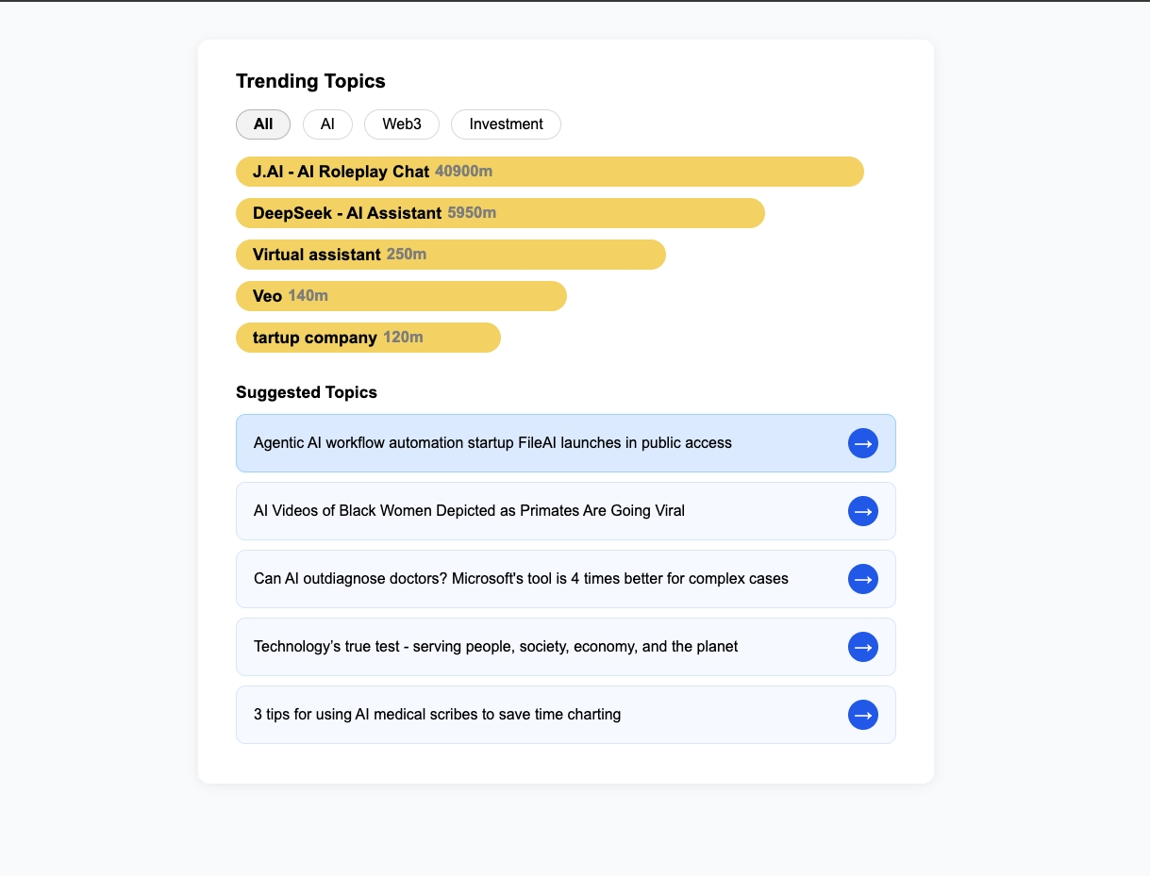The image size is (1150, 876).
Task: Open 3 tips for AI medical scribes
Action: (x=566, y=715)
